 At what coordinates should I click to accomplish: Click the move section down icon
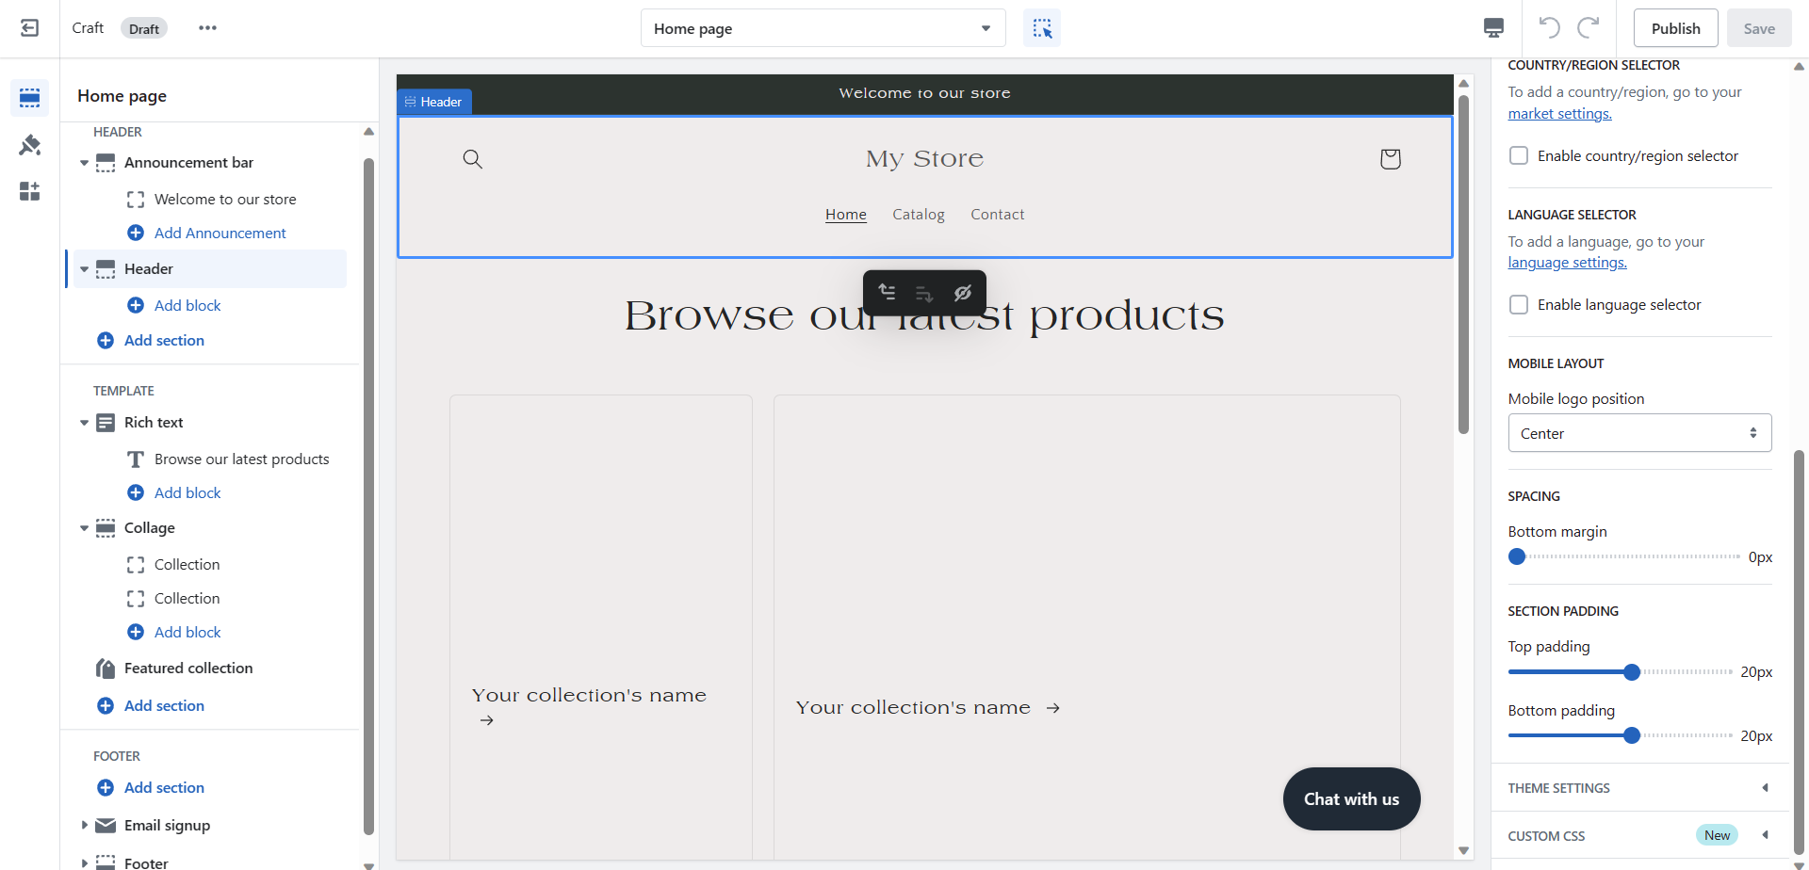[924, 294]
